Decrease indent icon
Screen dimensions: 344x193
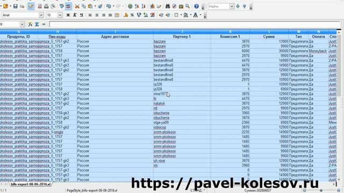pos(161,15)
